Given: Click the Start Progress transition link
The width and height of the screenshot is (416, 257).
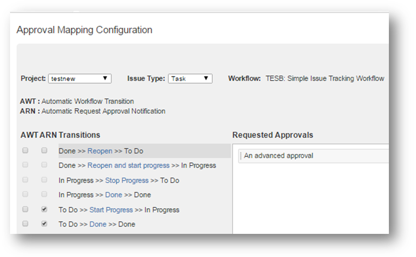Looking at the screenshot, I should click(111, 210).
